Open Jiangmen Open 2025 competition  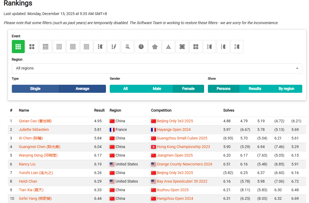click(x=175, y=156)
